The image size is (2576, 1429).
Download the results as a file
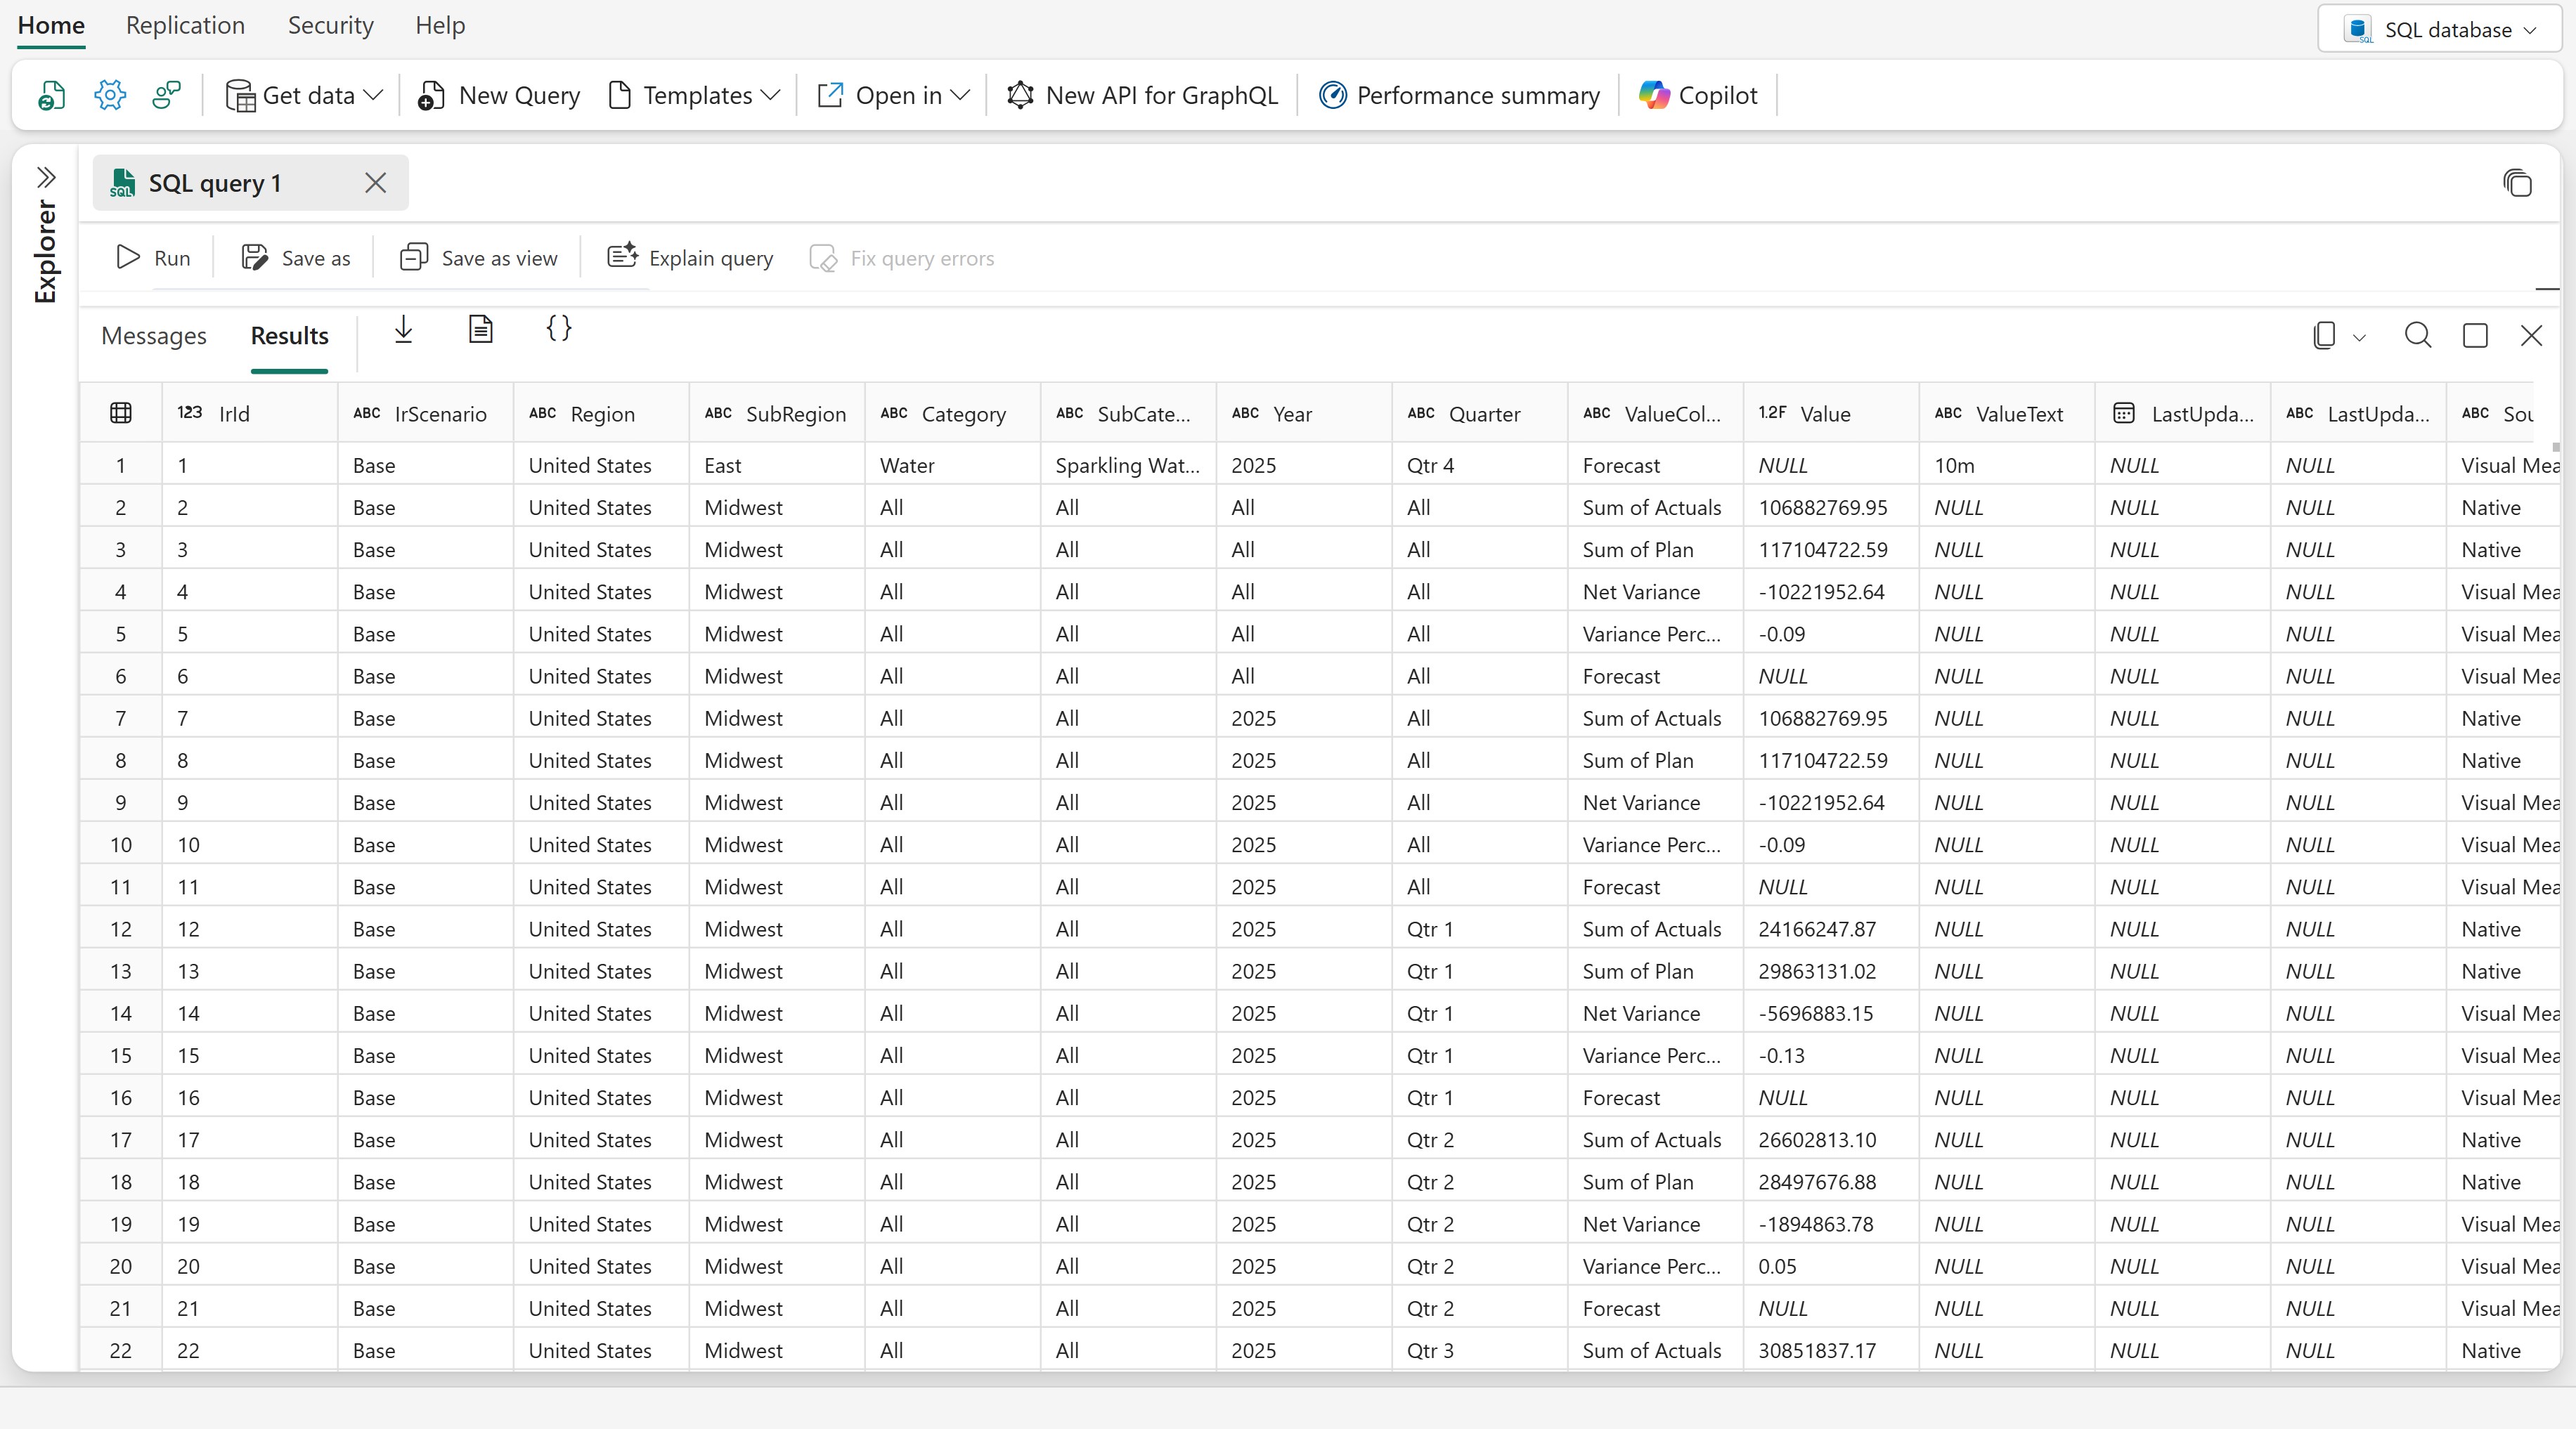(404, 329)
